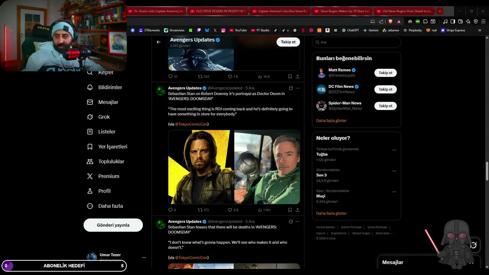Image resolution: width=489 pixels, height=275 pixels.
Task: Open more options for Tuğba trend
Action: point(394,150)
